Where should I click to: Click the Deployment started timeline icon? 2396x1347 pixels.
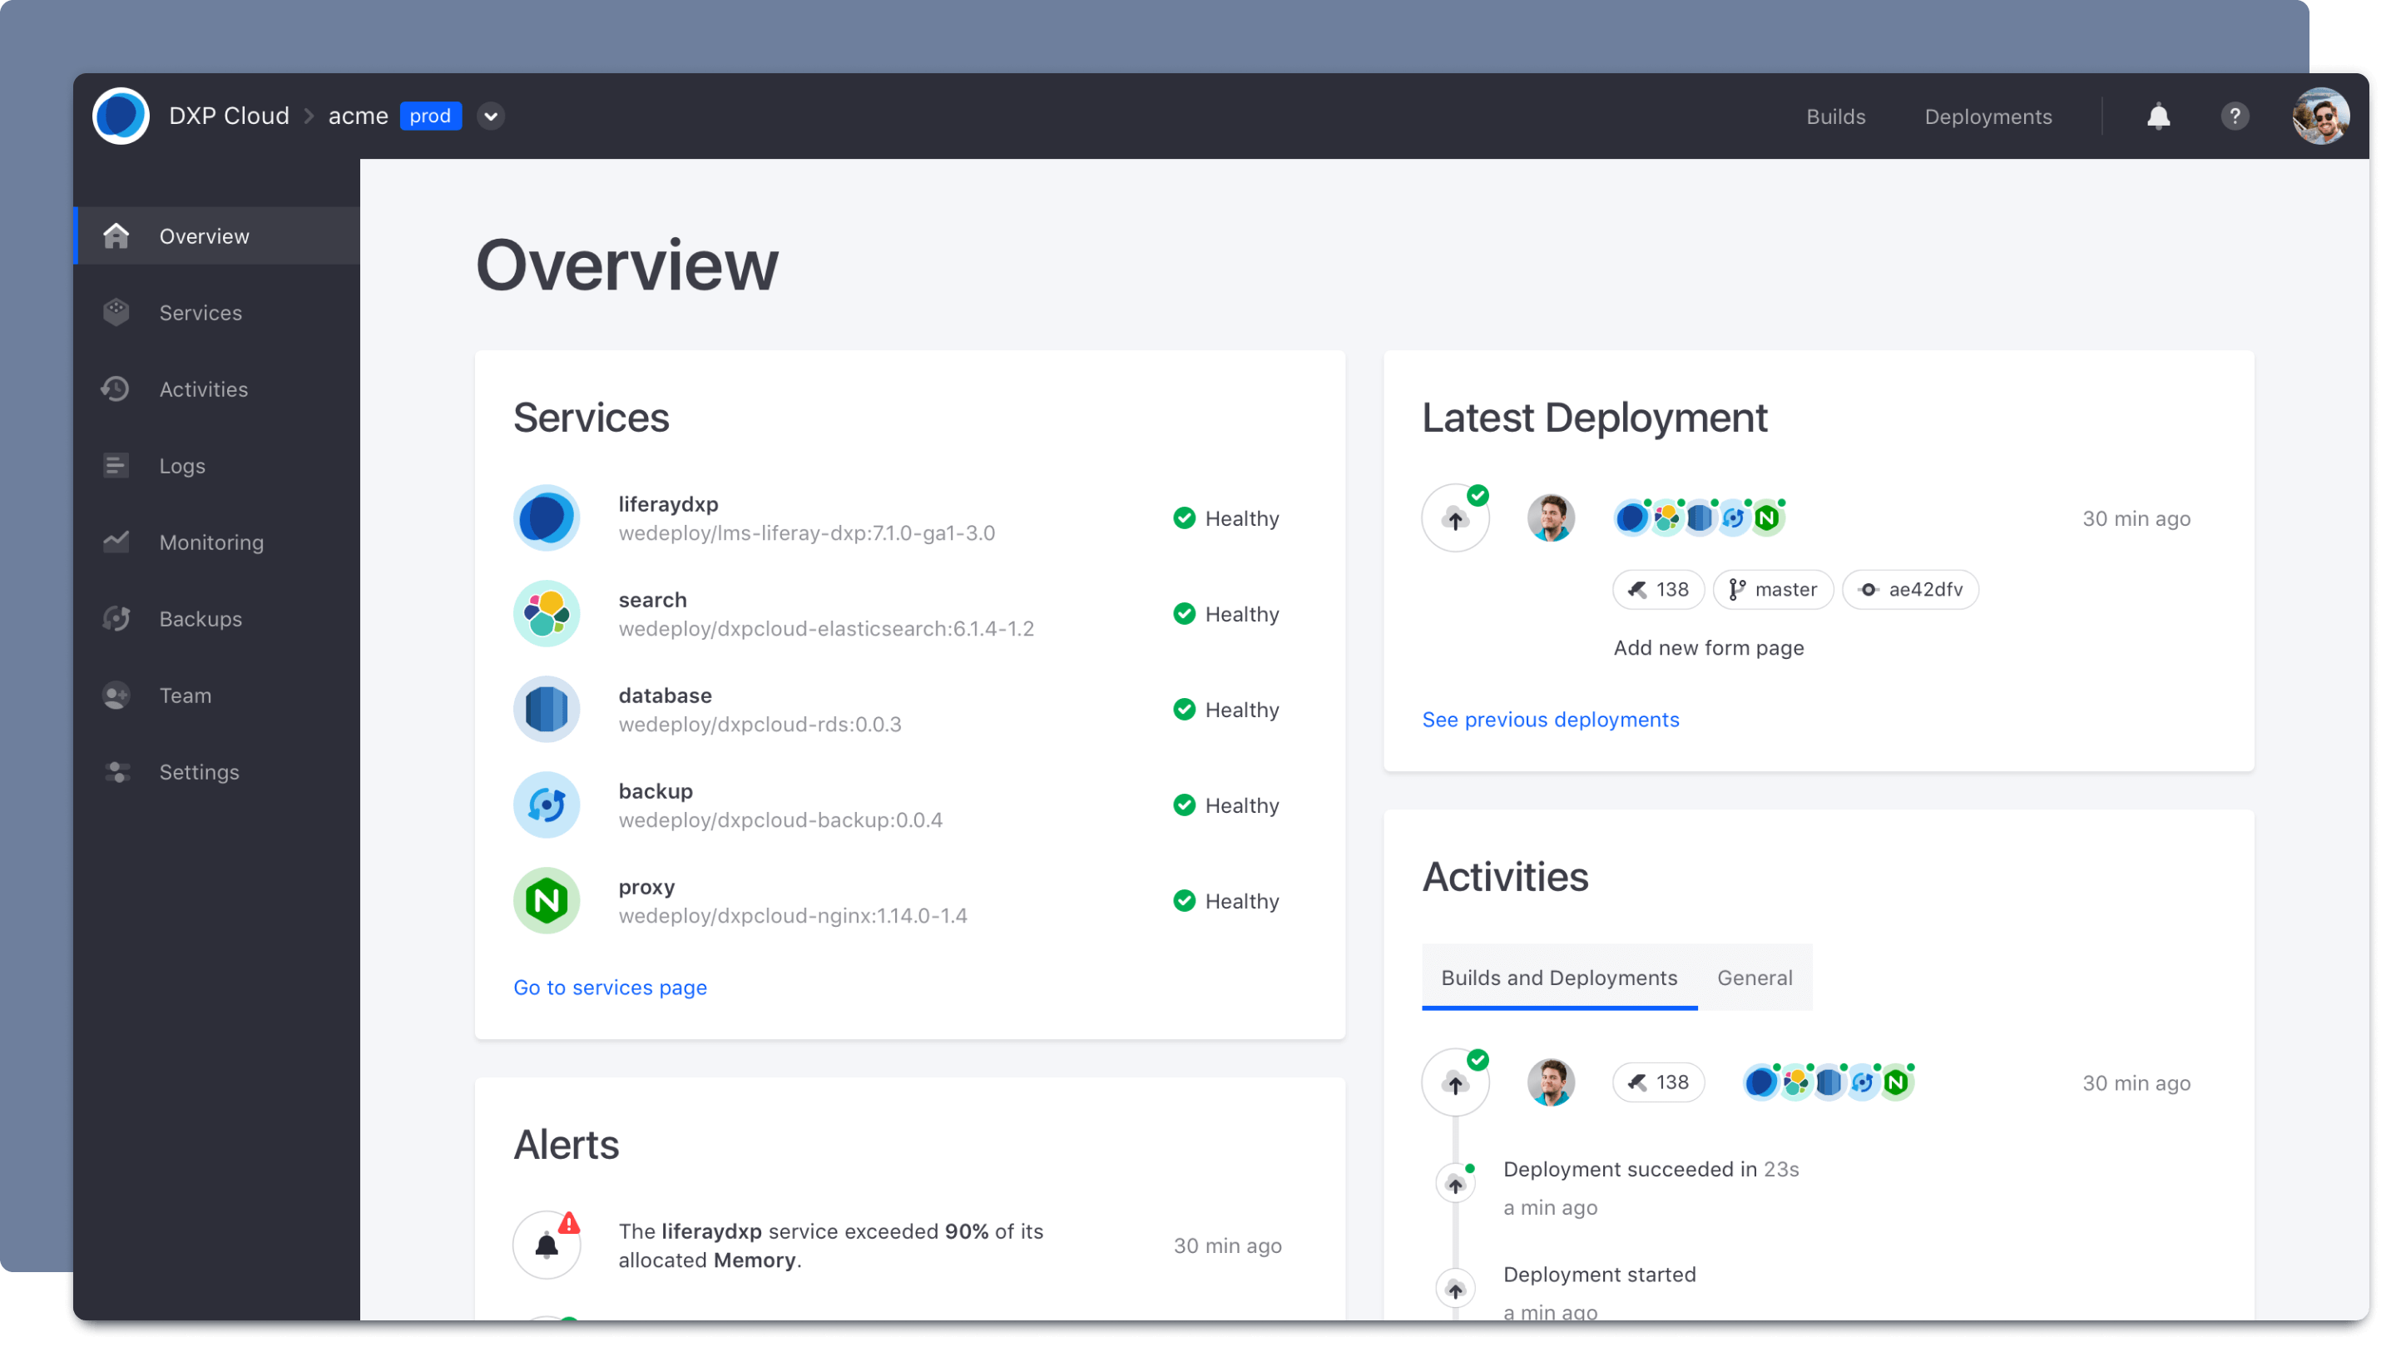pyautogui.click(x=1456, y=1290)
